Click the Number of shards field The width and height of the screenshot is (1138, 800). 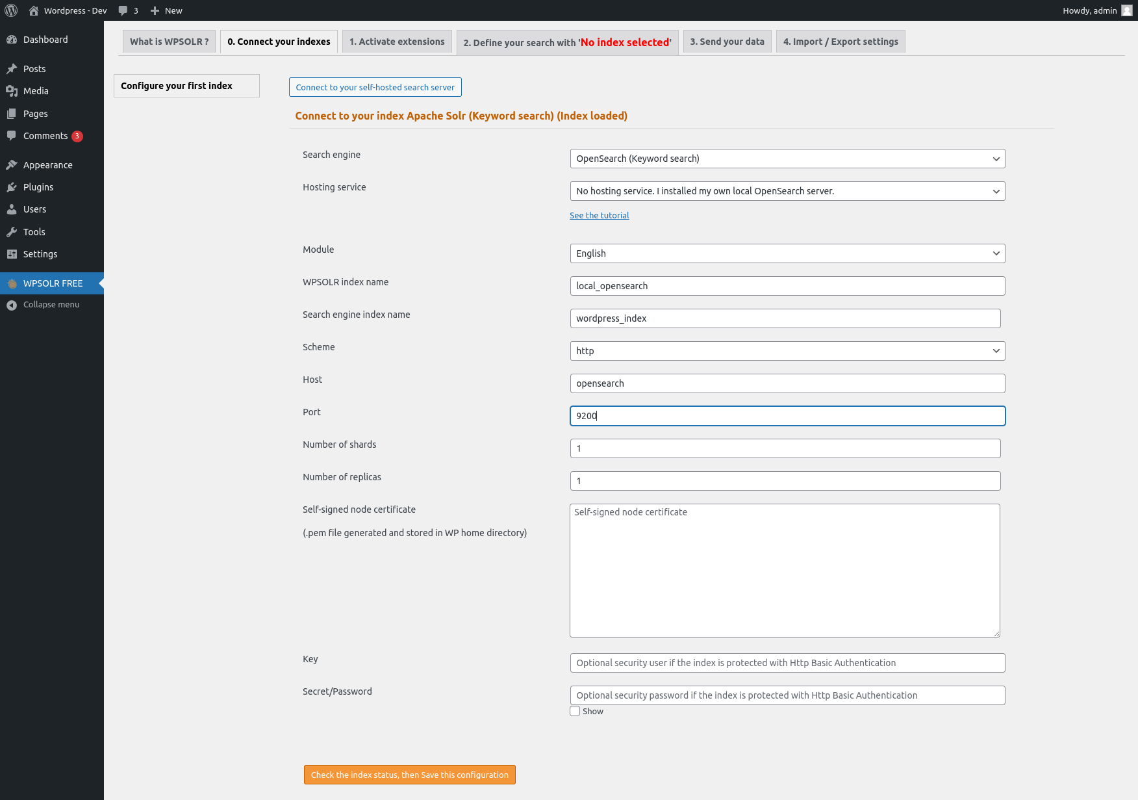pos(785,448)
